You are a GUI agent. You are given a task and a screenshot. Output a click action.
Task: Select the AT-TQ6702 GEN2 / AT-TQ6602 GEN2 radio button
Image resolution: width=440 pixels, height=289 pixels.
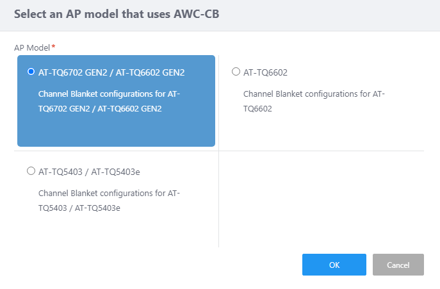coord(31,72)
